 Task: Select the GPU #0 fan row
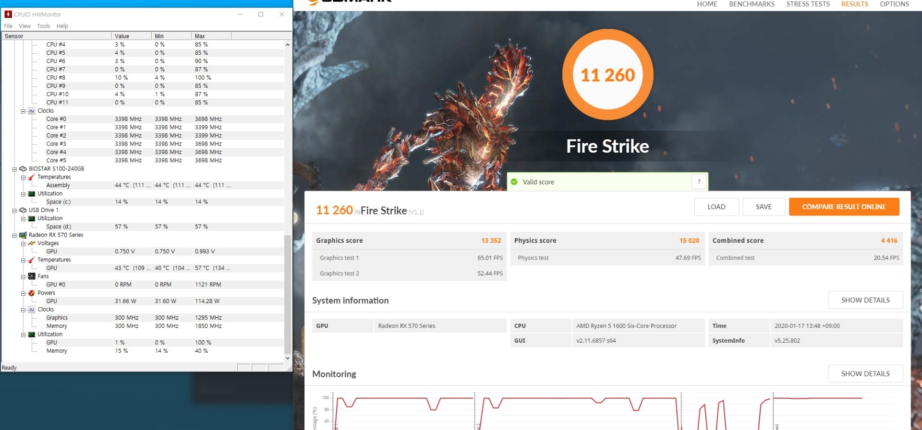click(143, 284)
